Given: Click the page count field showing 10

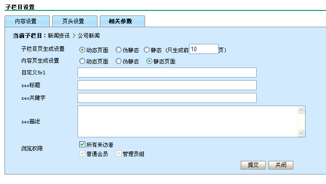Looking at the screenshot, I should click(203, 49).
